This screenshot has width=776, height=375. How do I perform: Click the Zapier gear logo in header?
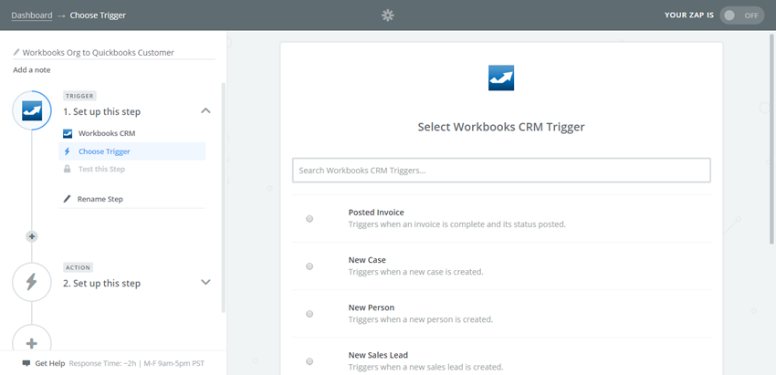(x=387, y=16)
